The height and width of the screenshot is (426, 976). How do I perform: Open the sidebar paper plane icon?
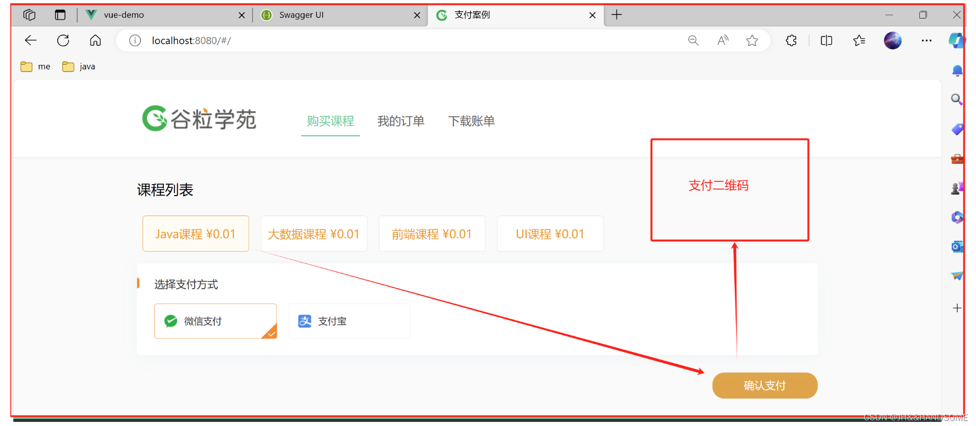point(957,276)
